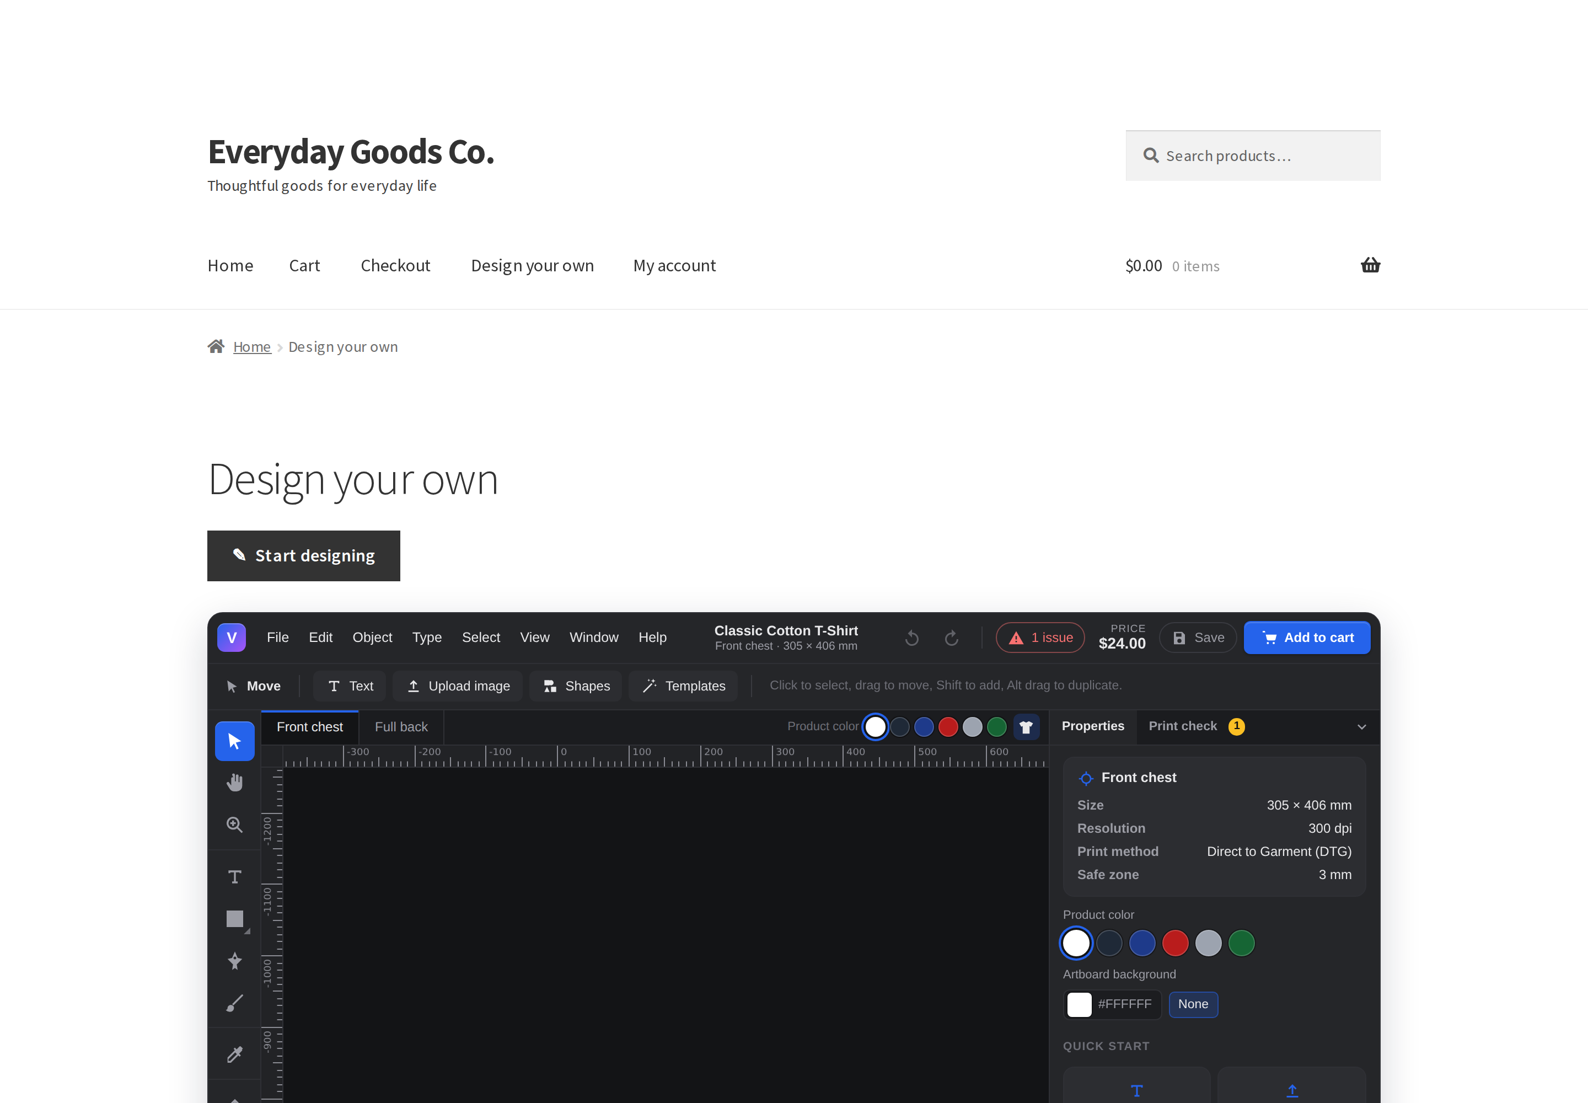
Task: Select the Rectangle shape tool
Action: (x=235, y=918)
